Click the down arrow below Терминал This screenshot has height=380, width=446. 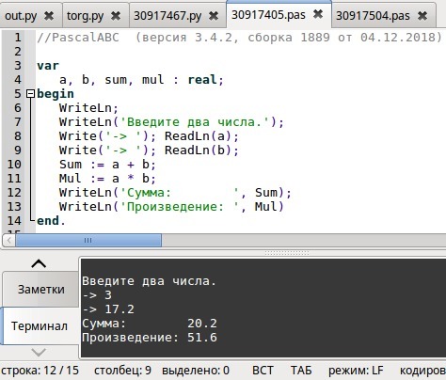39,353
